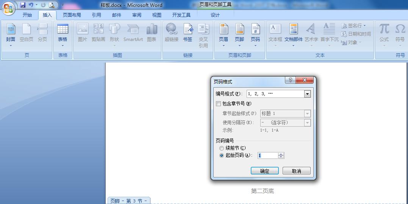The height and width of the screenshot is (204, 408).
Task: Switch to the 设计 (Design) tab
Action: (x=215, y=15)
